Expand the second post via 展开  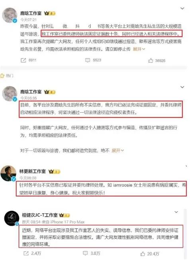coord(118,151)
